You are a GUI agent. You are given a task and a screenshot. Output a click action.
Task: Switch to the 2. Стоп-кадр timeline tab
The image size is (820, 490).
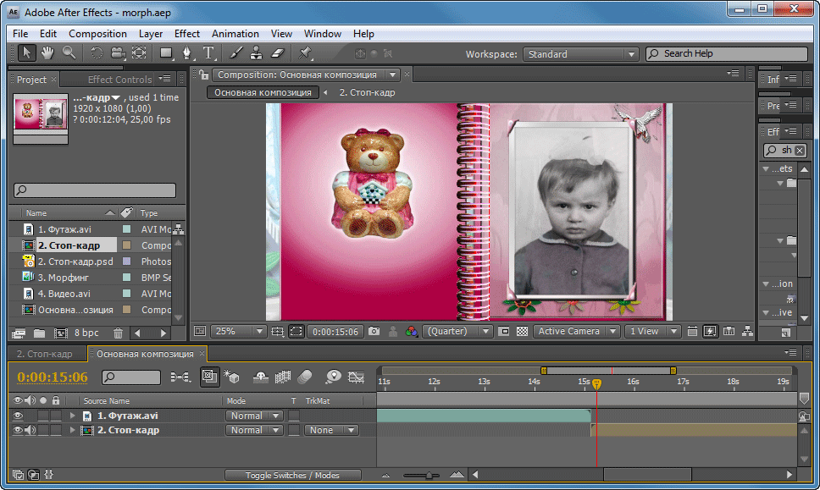click(x=44, y=354)
